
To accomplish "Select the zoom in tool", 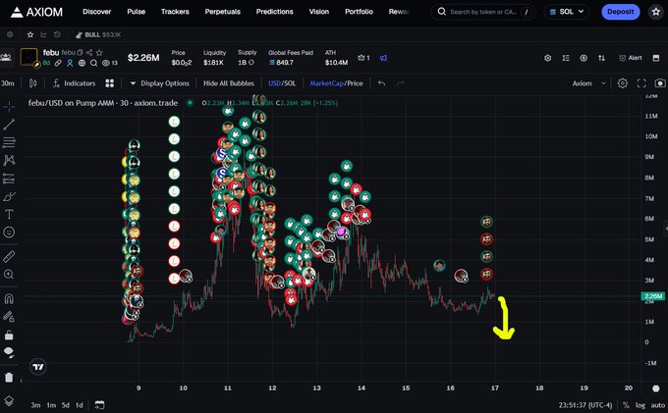I will [x=9, y=274].
